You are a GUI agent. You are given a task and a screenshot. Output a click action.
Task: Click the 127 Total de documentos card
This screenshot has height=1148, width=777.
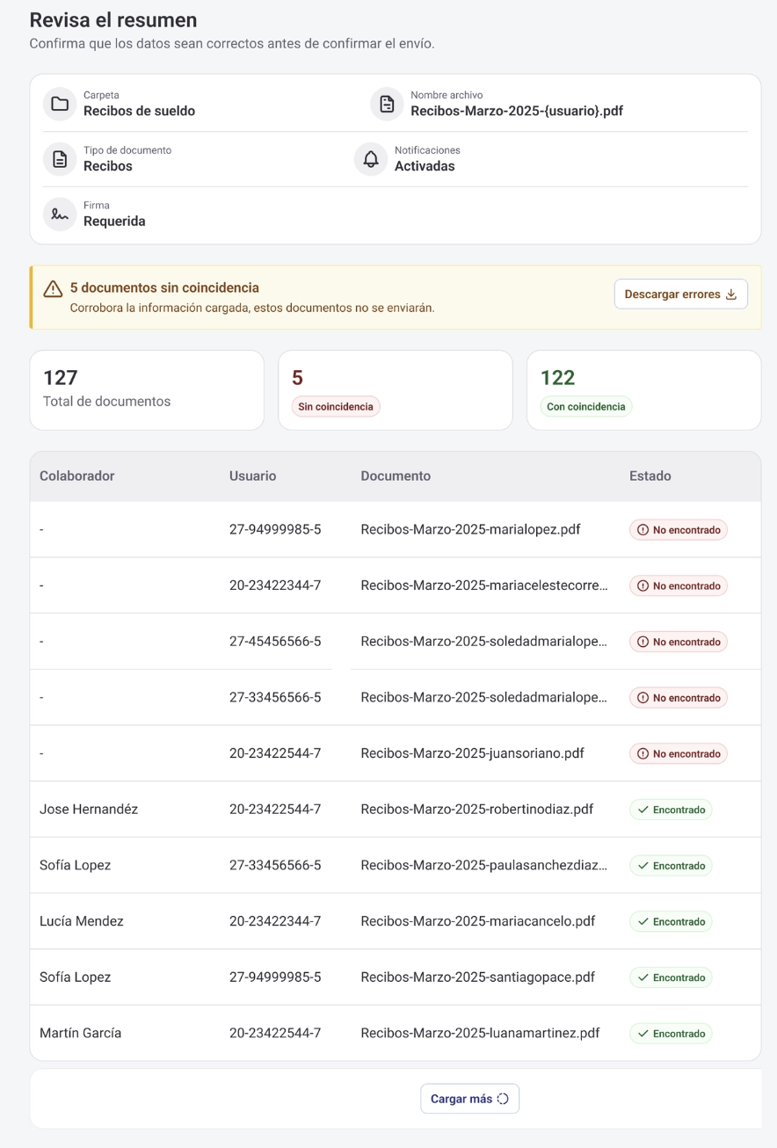click(147, 390)
